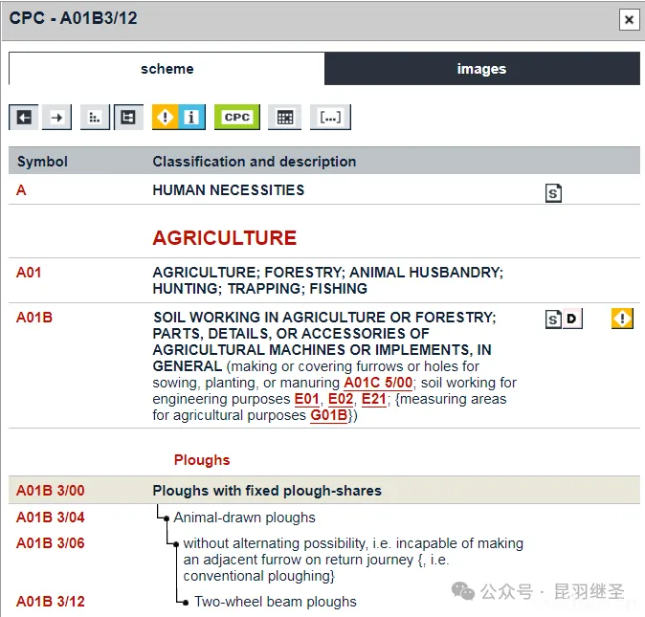Open the G01B classification link

pos(328,415)
